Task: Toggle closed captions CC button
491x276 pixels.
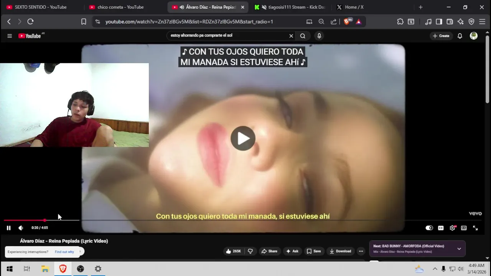Action: pyautogui.click(x=441, y=228)
